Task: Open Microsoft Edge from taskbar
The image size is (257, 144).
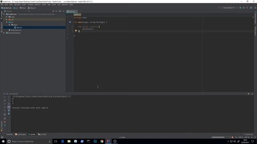Action: click(x=63, y=141)
